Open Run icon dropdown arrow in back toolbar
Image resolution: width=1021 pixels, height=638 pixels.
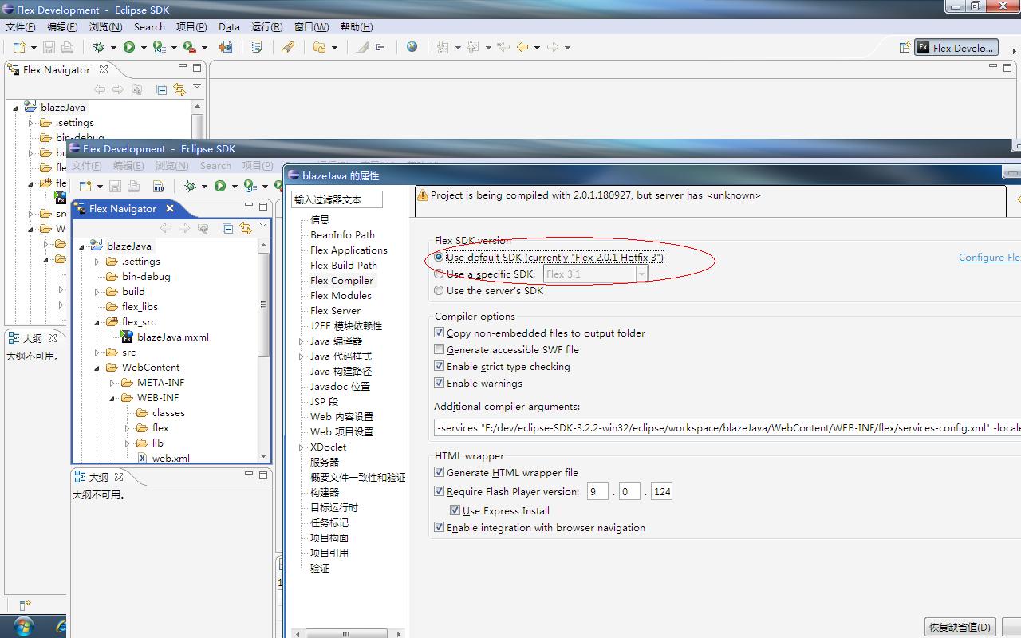pyautogui.click(x=144, y=48)
